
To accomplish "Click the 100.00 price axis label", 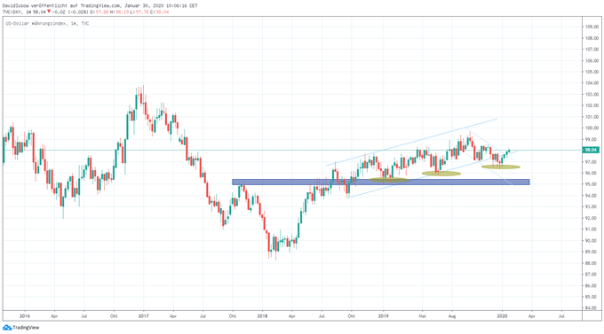I will pyautogui.click(x=592, y=128).
